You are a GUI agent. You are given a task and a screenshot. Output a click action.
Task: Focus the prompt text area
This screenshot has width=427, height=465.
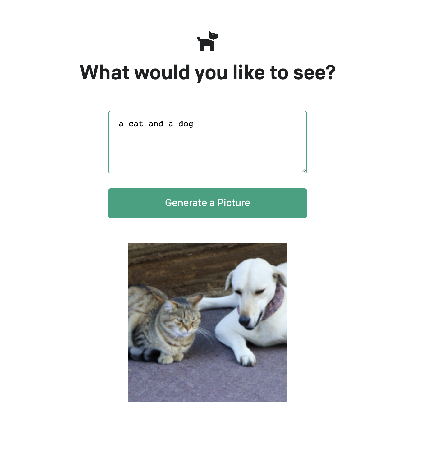(x=208, y=142)
